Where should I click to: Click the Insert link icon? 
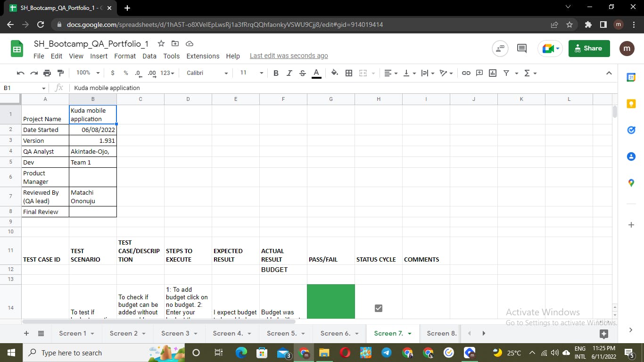[x=466, y=73]
